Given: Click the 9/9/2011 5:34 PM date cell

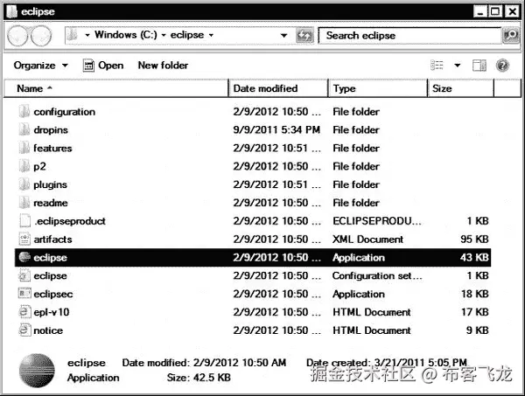Looking at the screenshot, I should [276, 129].
